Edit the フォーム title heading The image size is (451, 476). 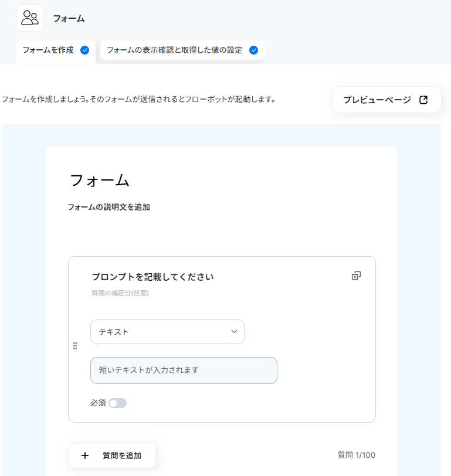tap(100, 180)
